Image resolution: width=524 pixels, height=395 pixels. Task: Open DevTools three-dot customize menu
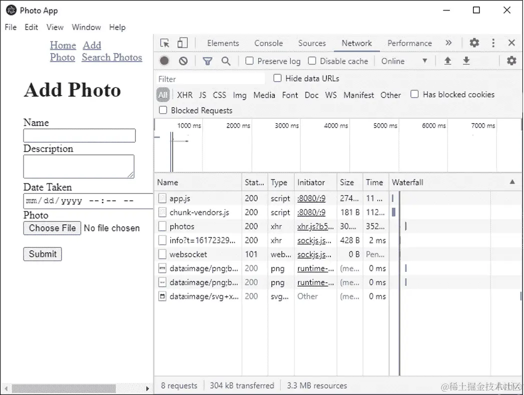(493, 43)
